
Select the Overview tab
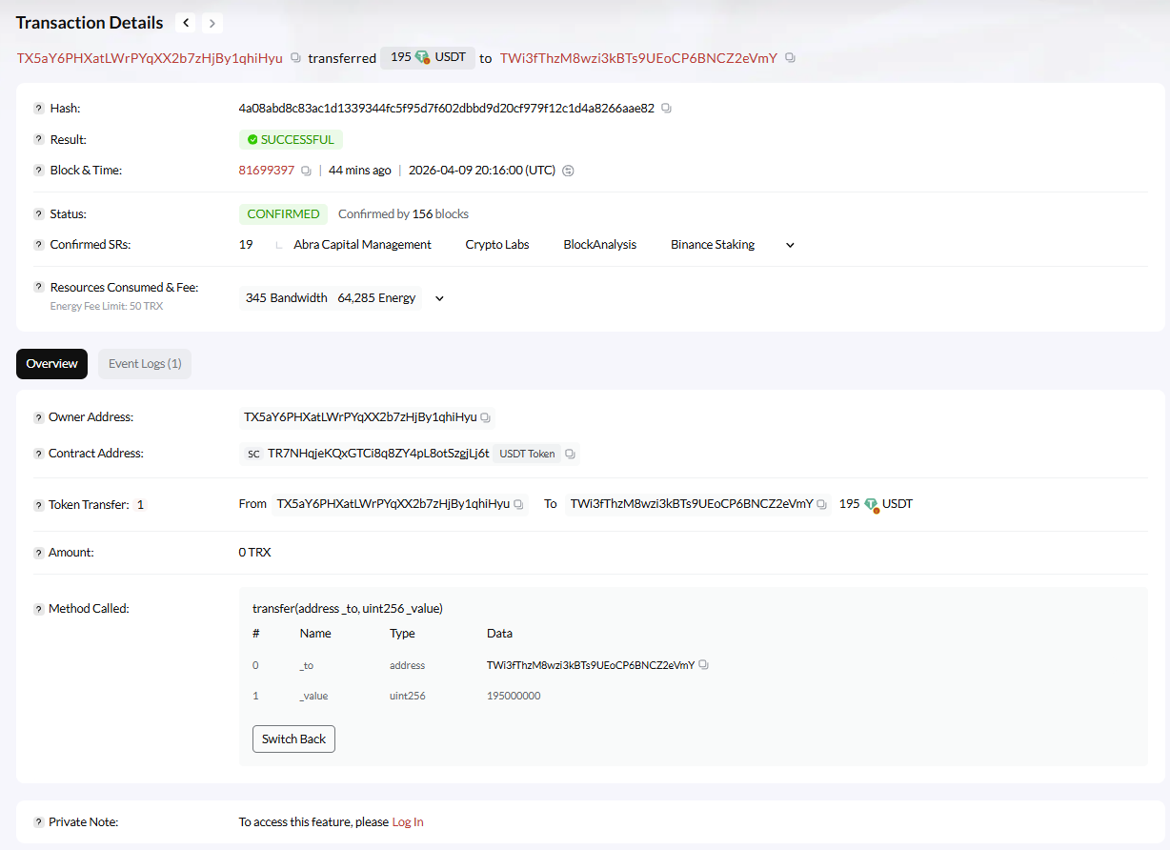tap(51, 364)
